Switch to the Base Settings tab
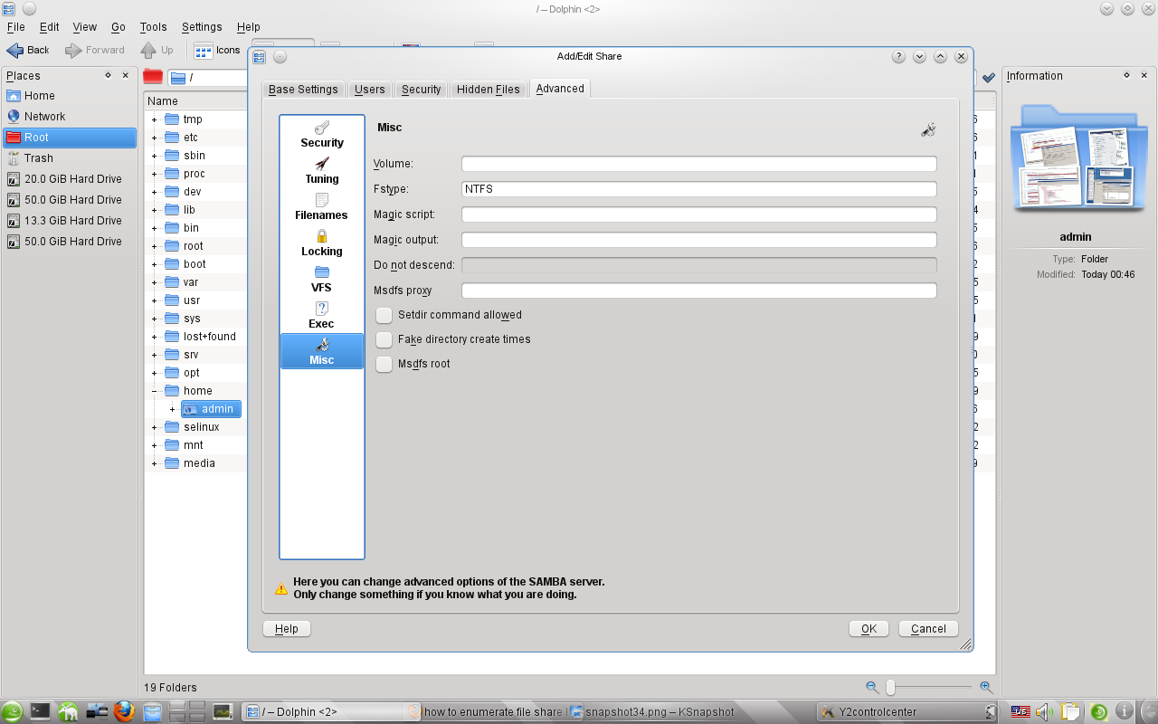The height and width of the screenshot is (724, 1158). [303, 90]
